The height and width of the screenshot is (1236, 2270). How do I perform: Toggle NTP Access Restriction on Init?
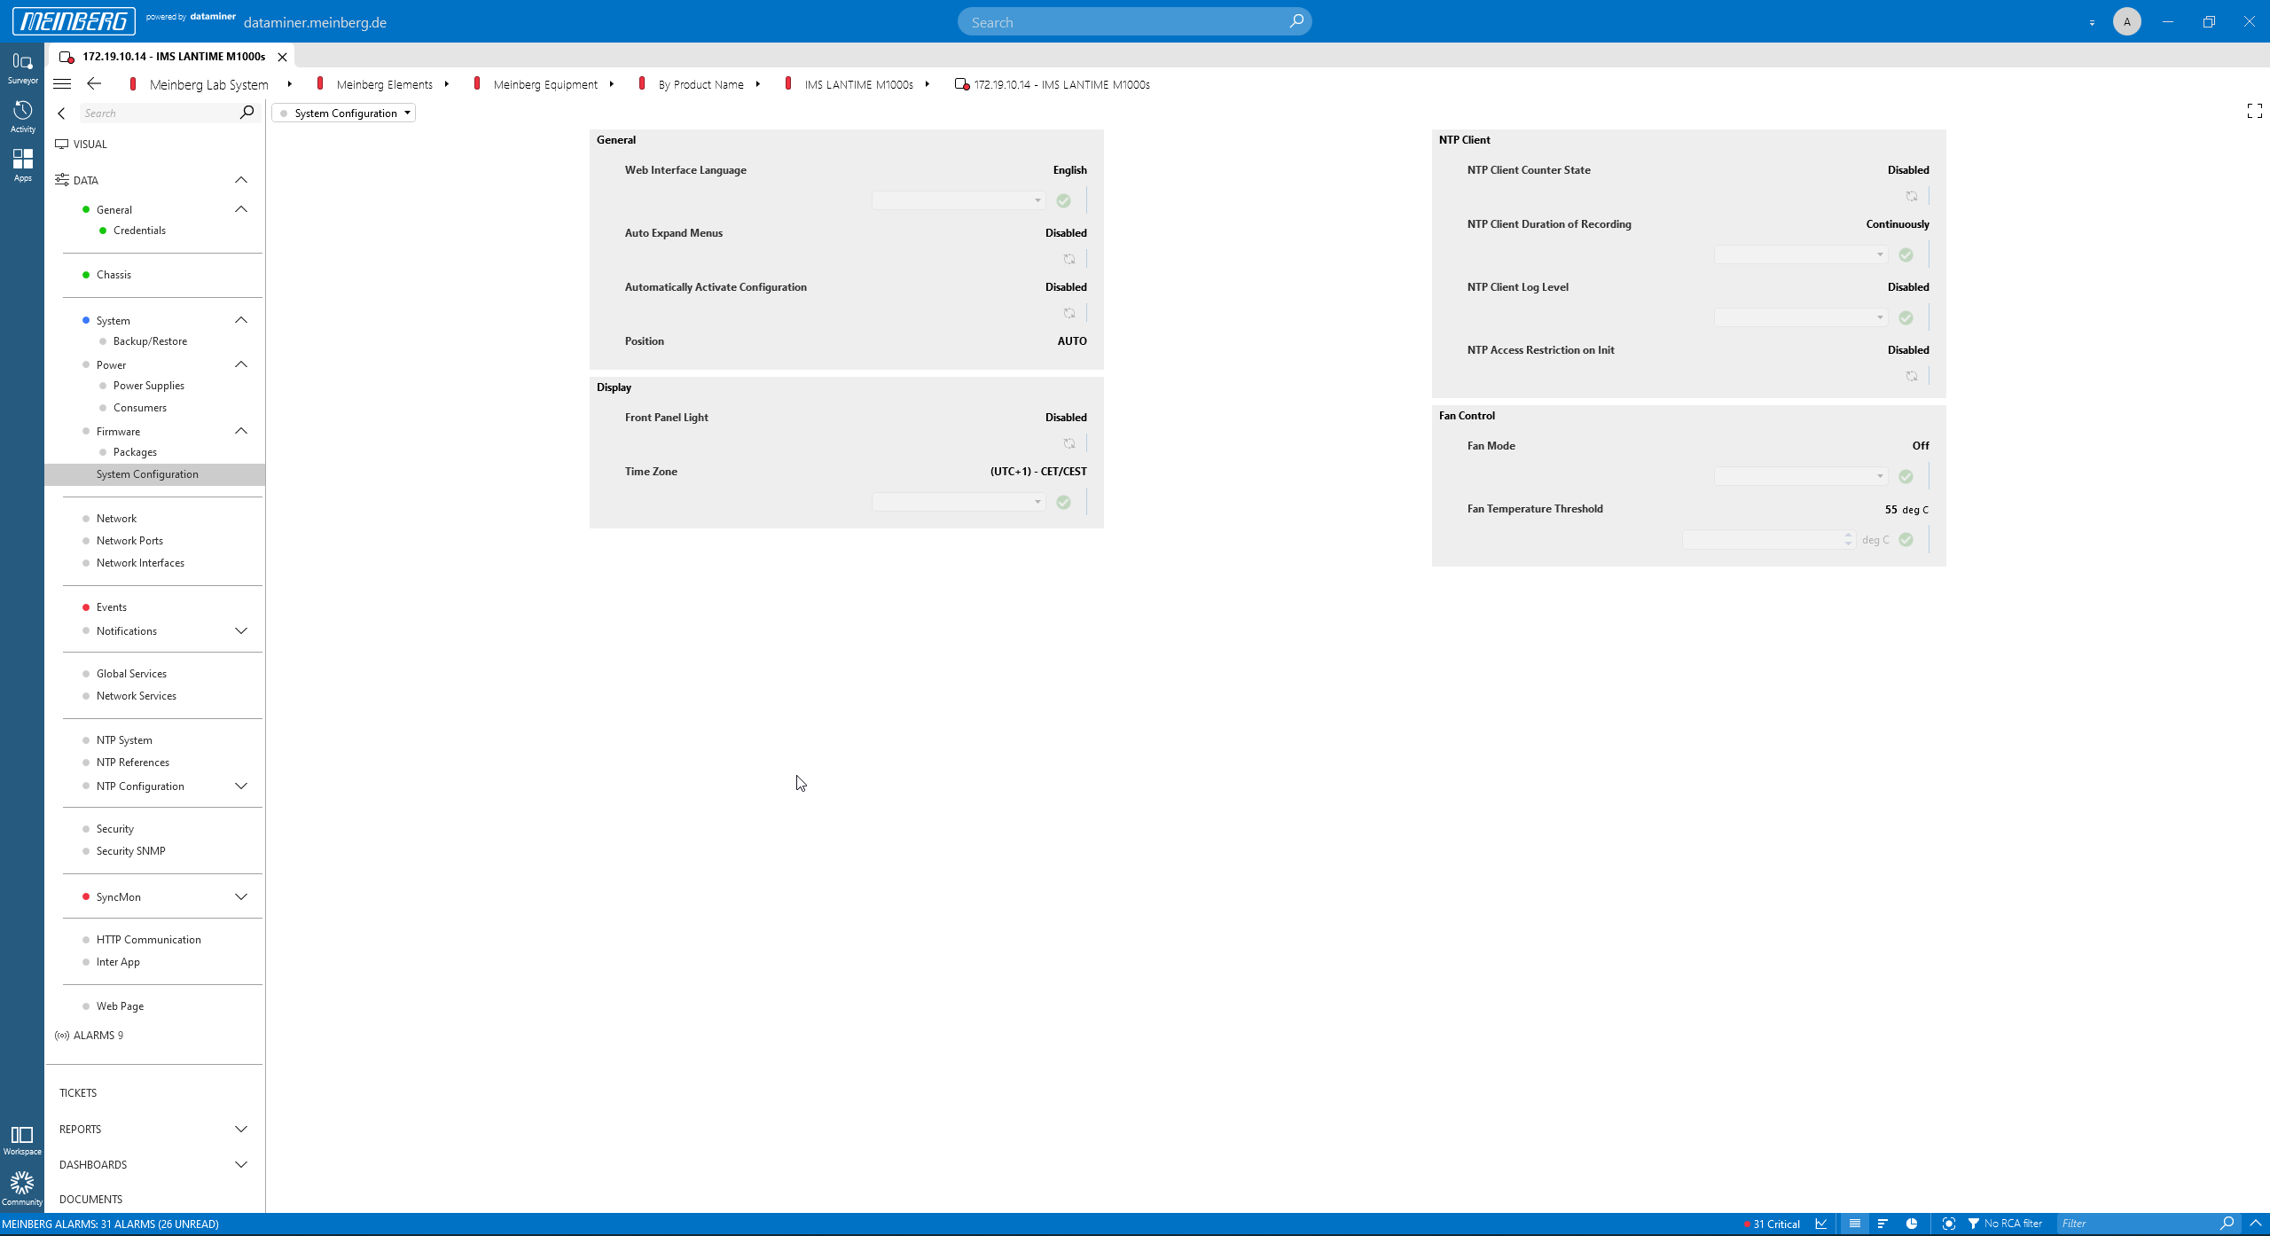pyautogui.click(x=1912, y=377)
